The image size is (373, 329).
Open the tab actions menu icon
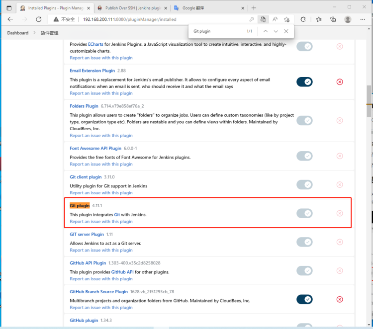tap(9, 8)
